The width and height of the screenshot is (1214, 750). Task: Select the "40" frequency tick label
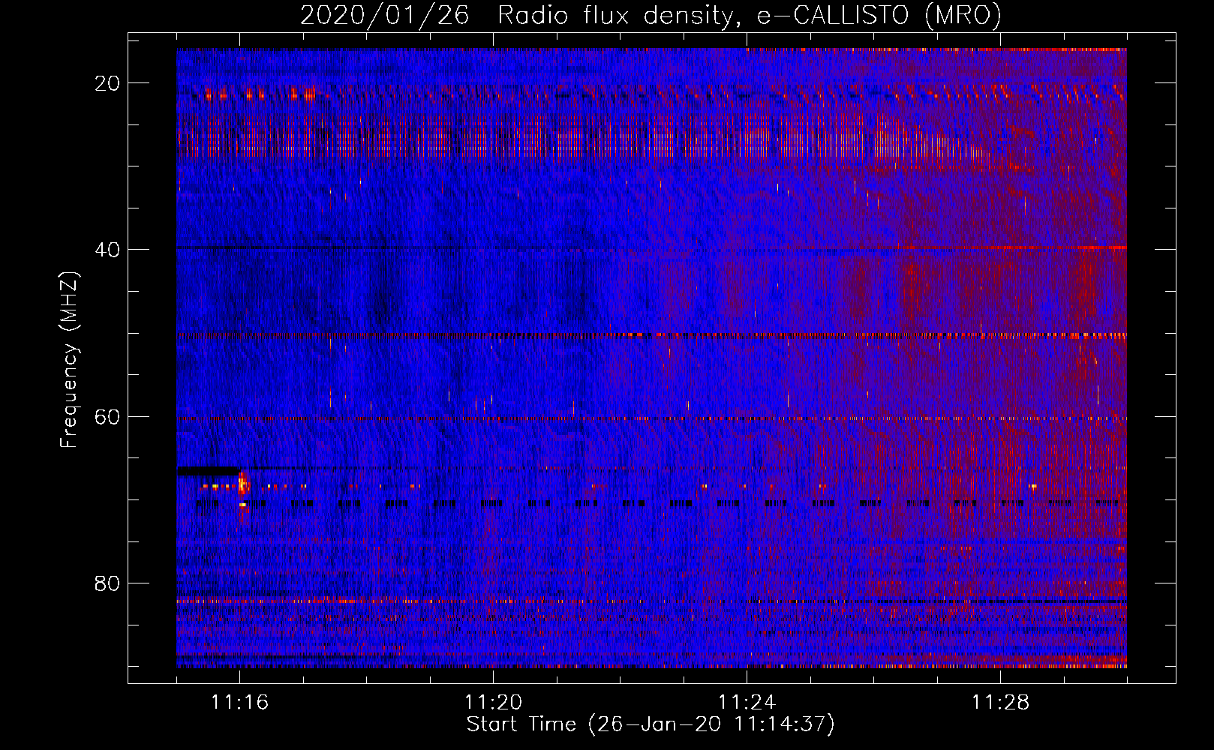107,250
